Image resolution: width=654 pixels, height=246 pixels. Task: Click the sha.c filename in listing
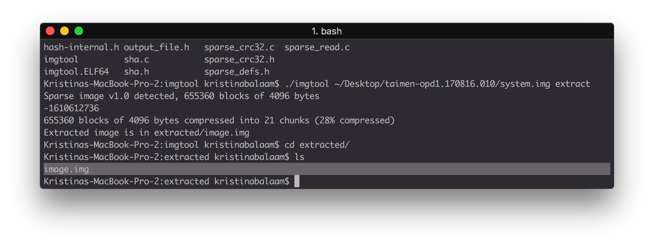point(136,60)
